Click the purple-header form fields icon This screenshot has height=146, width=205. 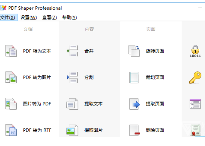[195, 104]
